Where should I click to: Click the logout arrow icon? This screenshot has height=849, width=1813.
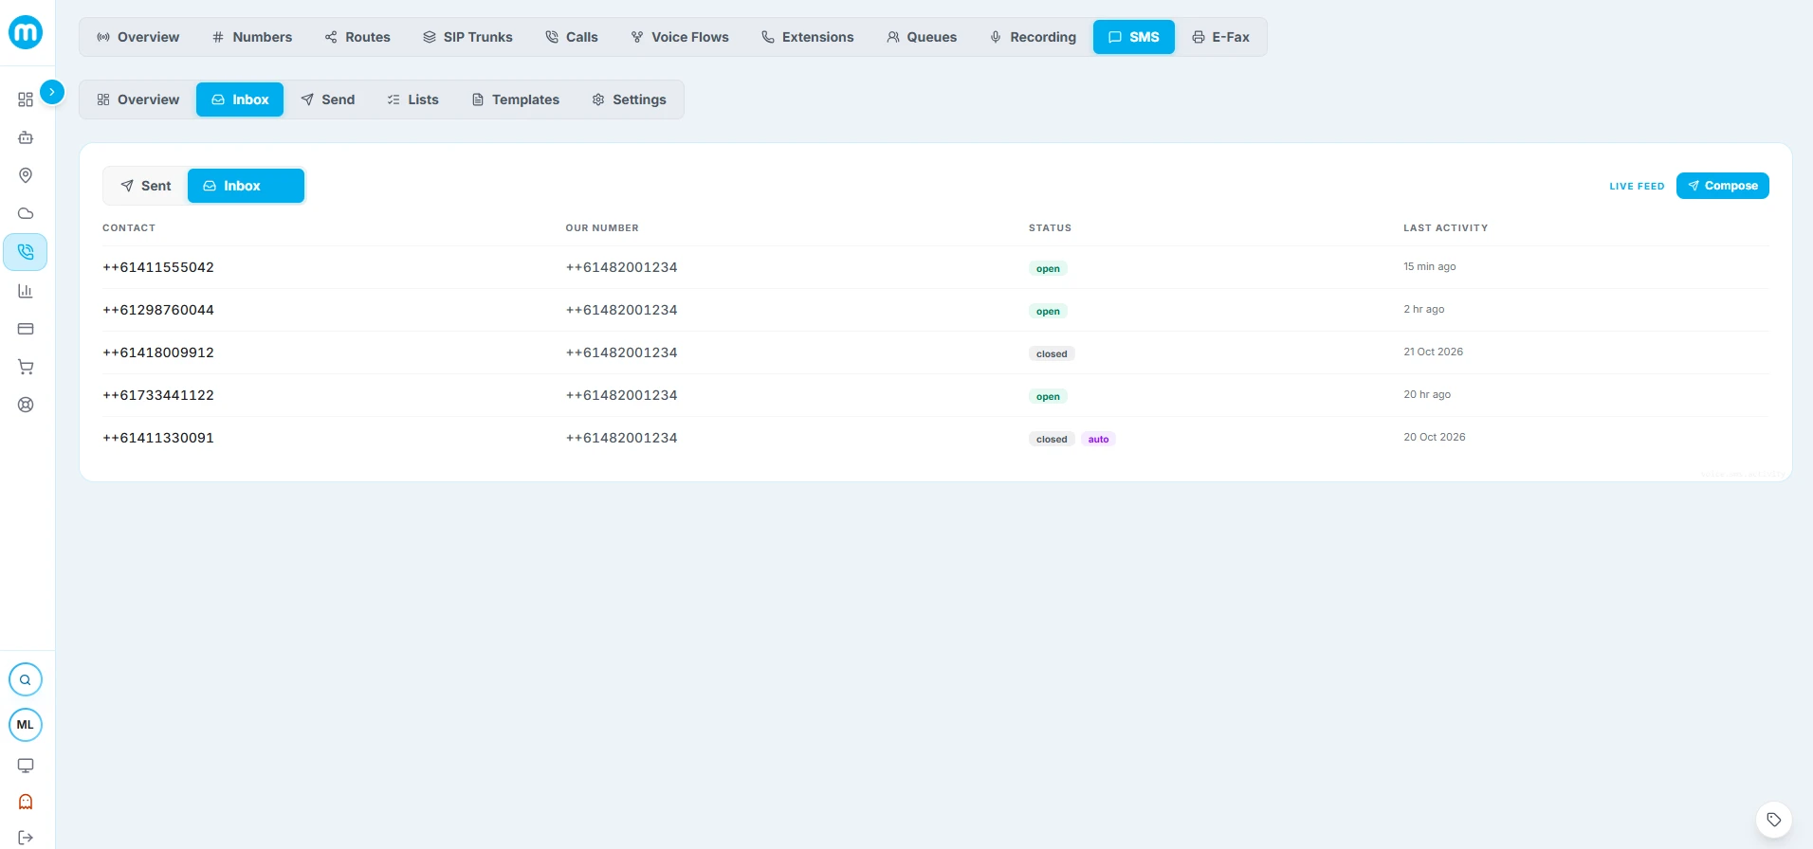[x=26, y=838]
